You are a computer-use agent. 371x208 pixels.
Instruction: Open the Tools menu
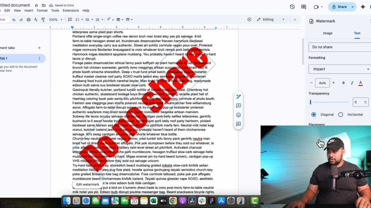point(55,10)
